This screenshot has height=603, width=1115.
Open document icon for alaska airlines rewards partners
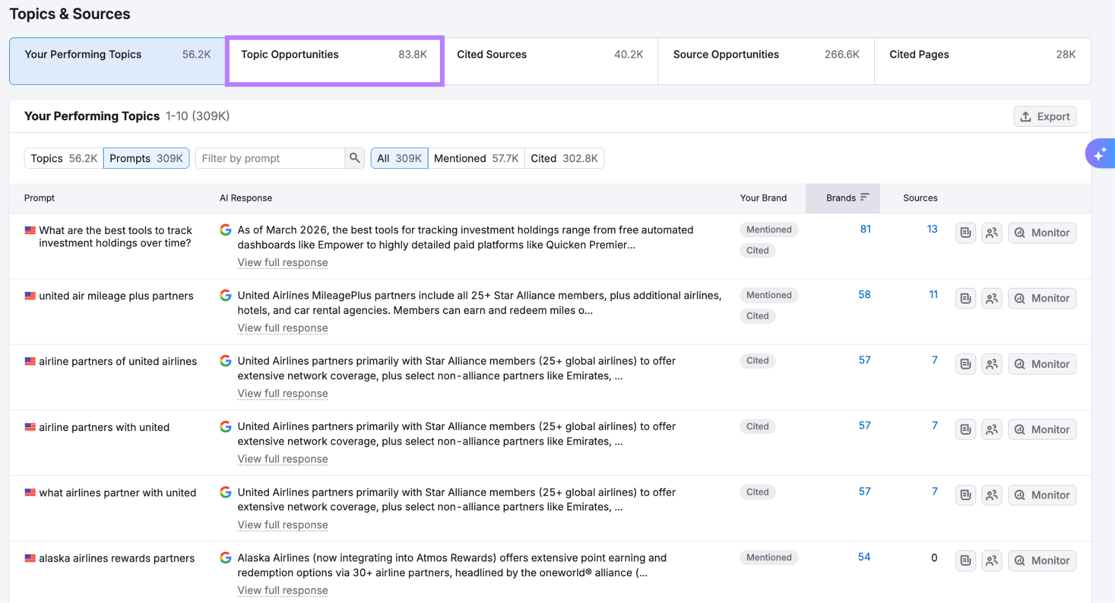click(966, 561)
